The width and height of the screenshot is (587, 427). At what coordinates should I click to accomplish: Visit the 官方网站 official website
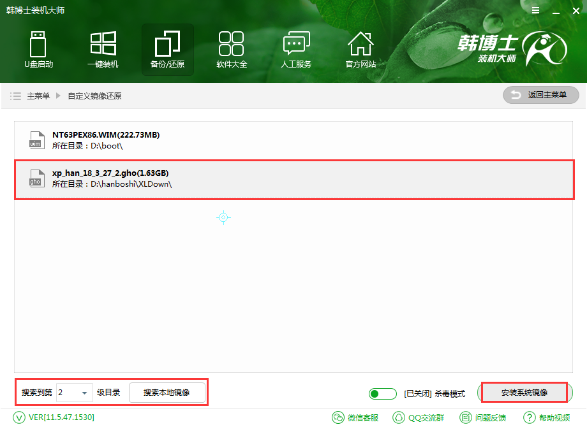coord(360,49)
